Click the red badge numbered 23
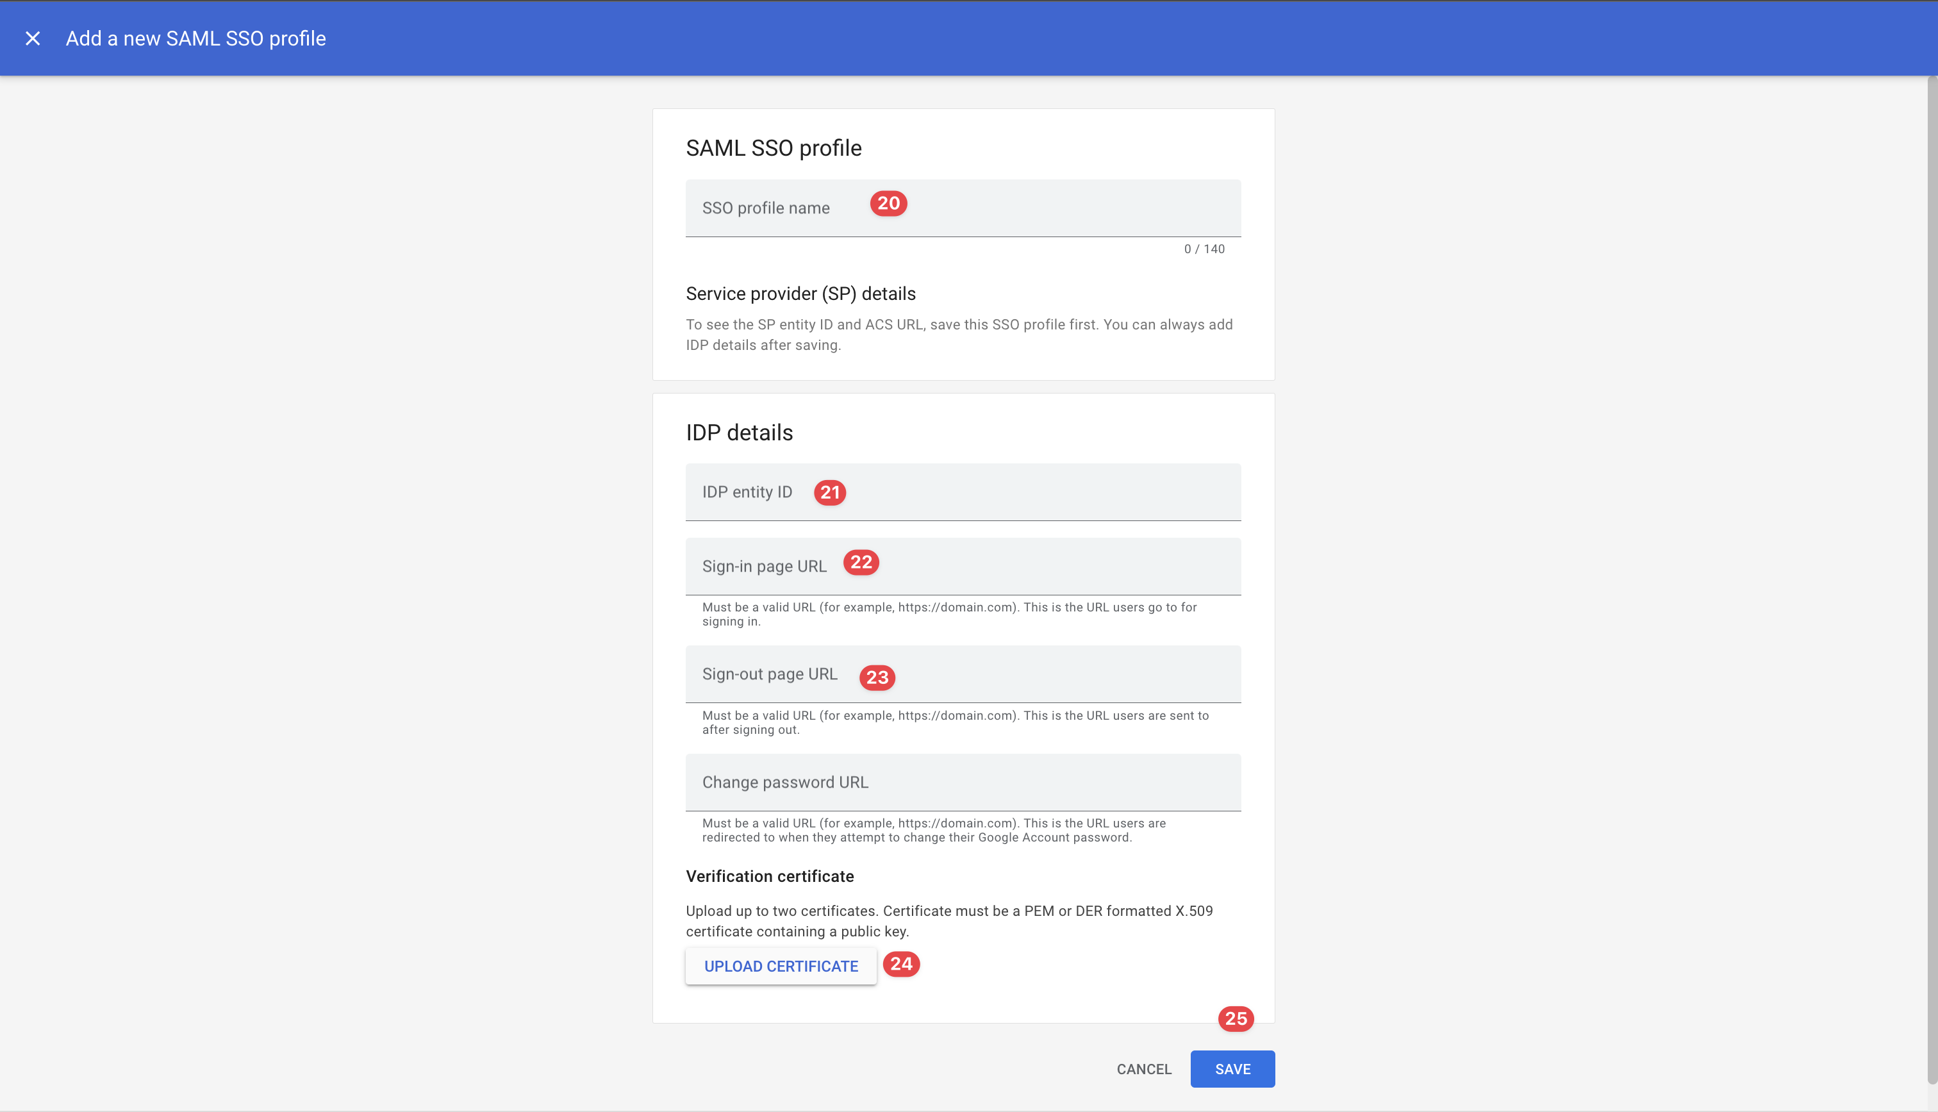Image resolution: width=1938 pixels, height=1112 pixels. click(x=877, y=677)
